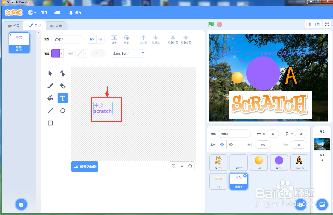Click the Undo arrow in costume editor

(x=92, y=39)
